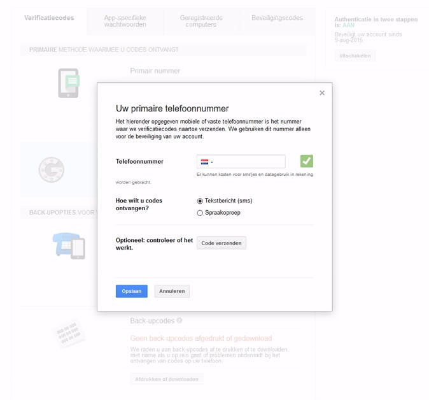Click the green checkmark validation icon

[306, 161]
